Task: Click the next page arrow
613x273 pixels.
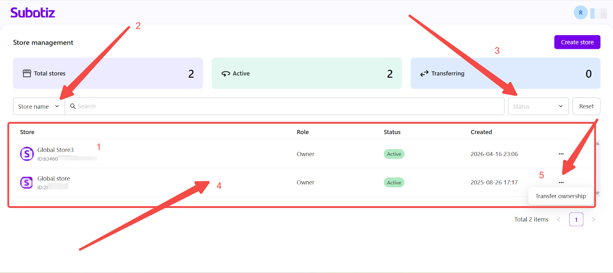Action: point(593,219)
